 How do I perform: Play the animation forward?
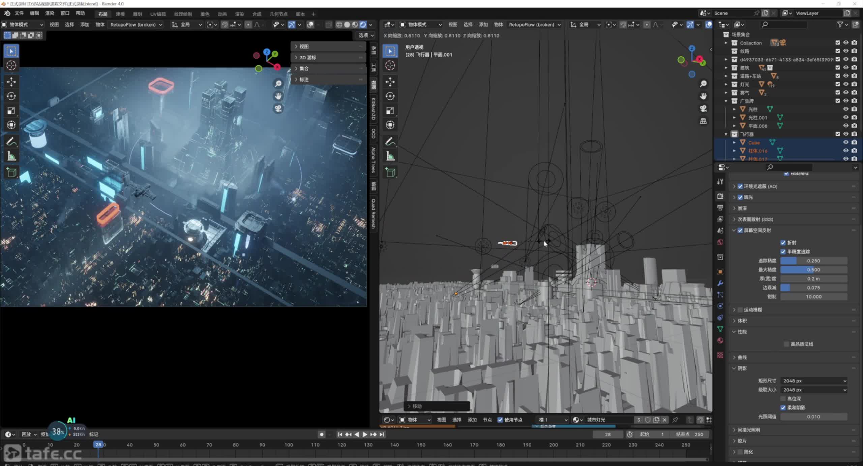click(365, 435)
